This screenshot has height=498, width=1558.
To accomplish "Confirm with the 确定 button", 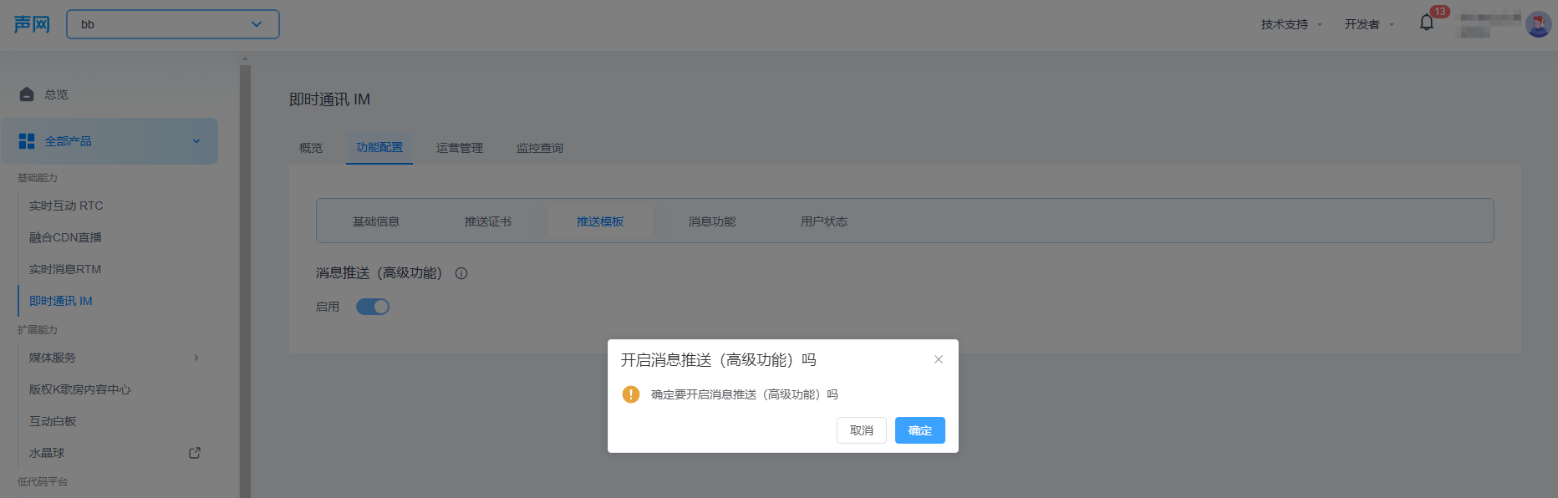I will 920,430.
